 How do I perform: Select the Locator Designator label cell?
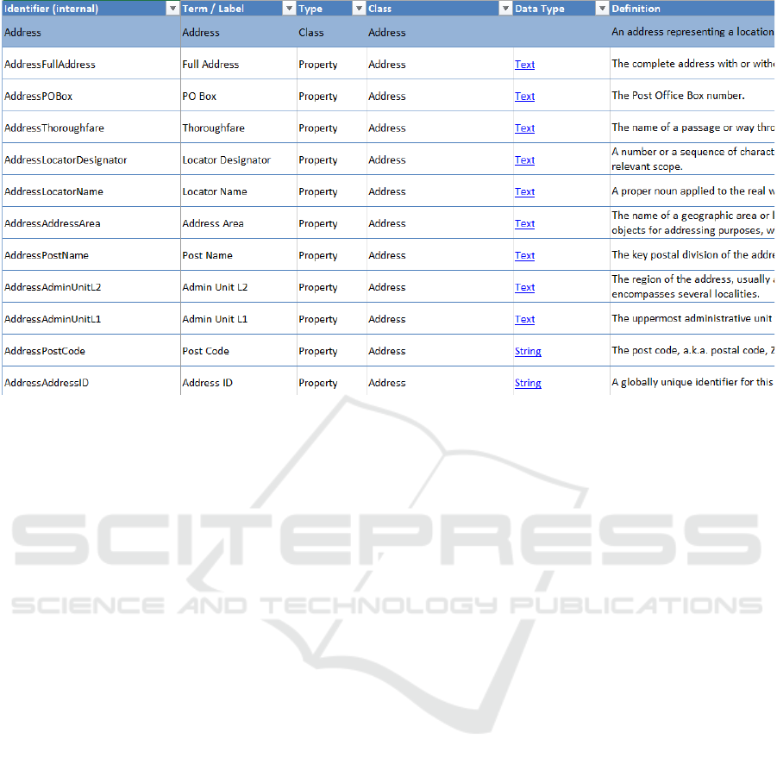226,160
